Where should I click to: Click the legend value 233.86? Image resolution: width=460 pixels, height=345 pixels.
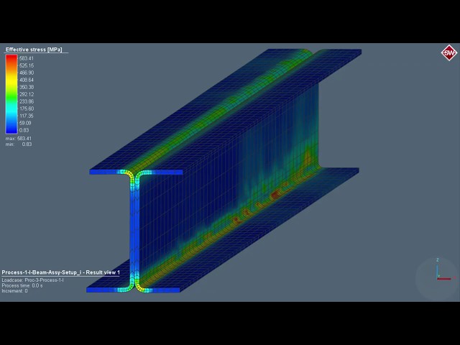27,101
